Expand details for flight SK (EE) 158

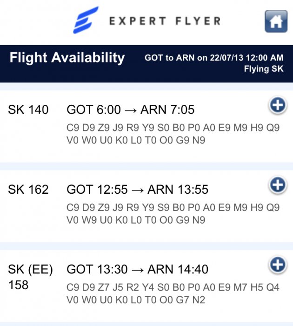[278, 265]
